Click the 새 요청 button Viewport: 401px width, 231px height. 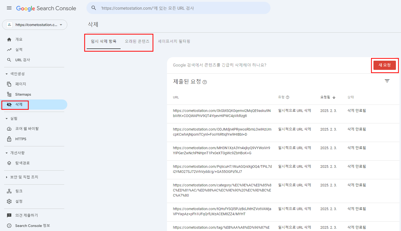point(384,65)
